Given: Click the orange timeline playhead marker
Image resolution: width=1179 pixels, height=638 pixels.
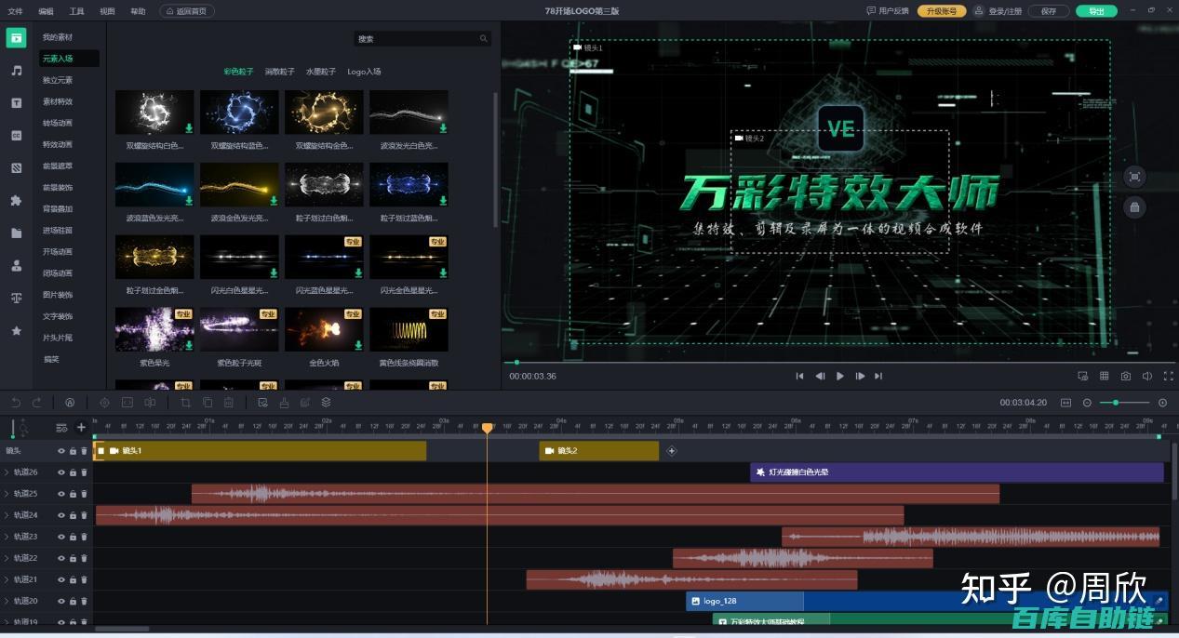Looking at the screenshot, I should coord(487,428).
